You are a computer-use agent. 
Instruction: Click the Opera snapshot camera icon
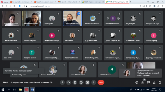[144, 6]
